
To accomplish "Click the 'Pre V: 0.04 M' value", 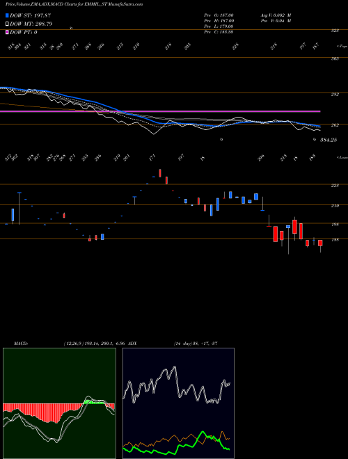I will tap(276, 21).
